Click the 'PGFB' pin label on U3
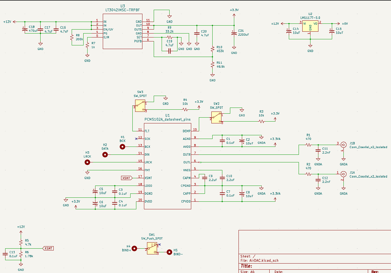This screenshot has height=273, width=391. (138, 41)
